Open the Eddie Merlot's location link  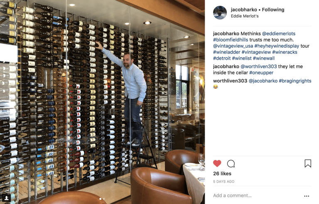pyautogui.click(x=245, y=16)
